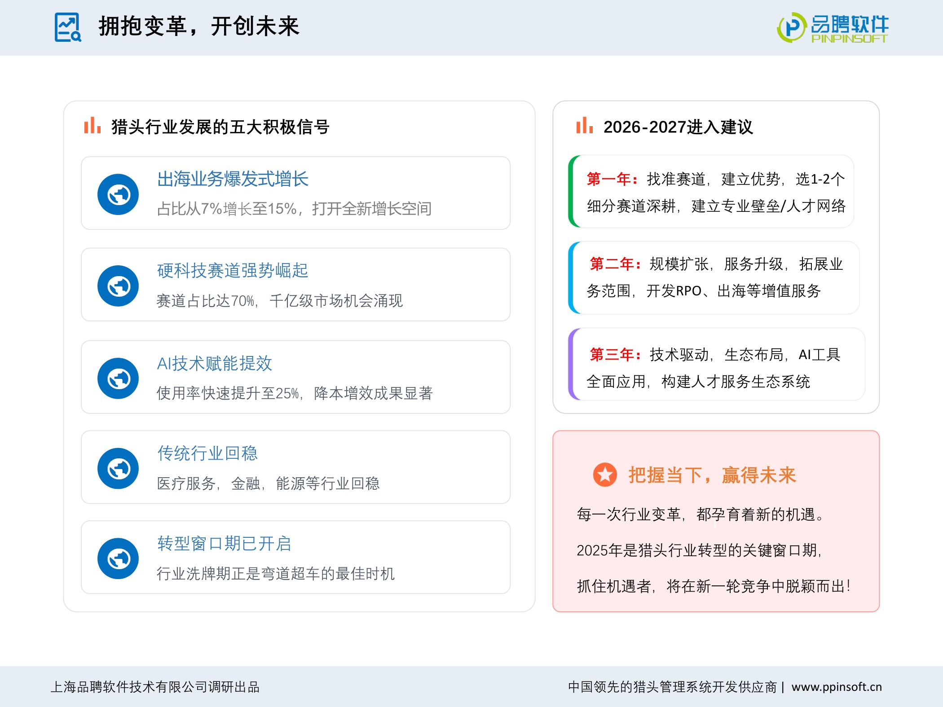The height and width of the screenshot is (707, 943).
Task: Click the chart report icon beside the slide title
Action: (x=68, y=27)
